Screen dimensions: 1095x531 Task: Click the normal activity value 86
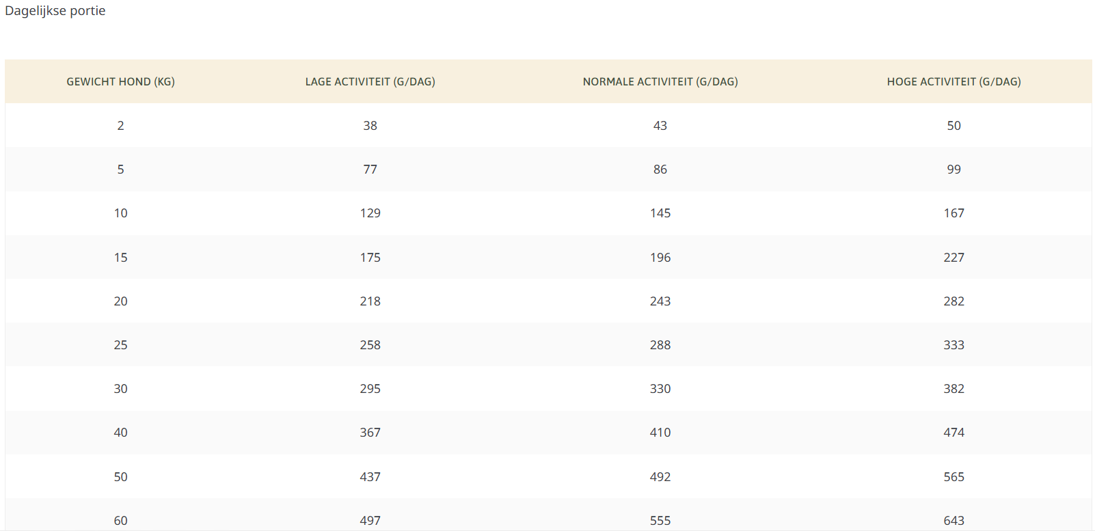click(660, 169)
